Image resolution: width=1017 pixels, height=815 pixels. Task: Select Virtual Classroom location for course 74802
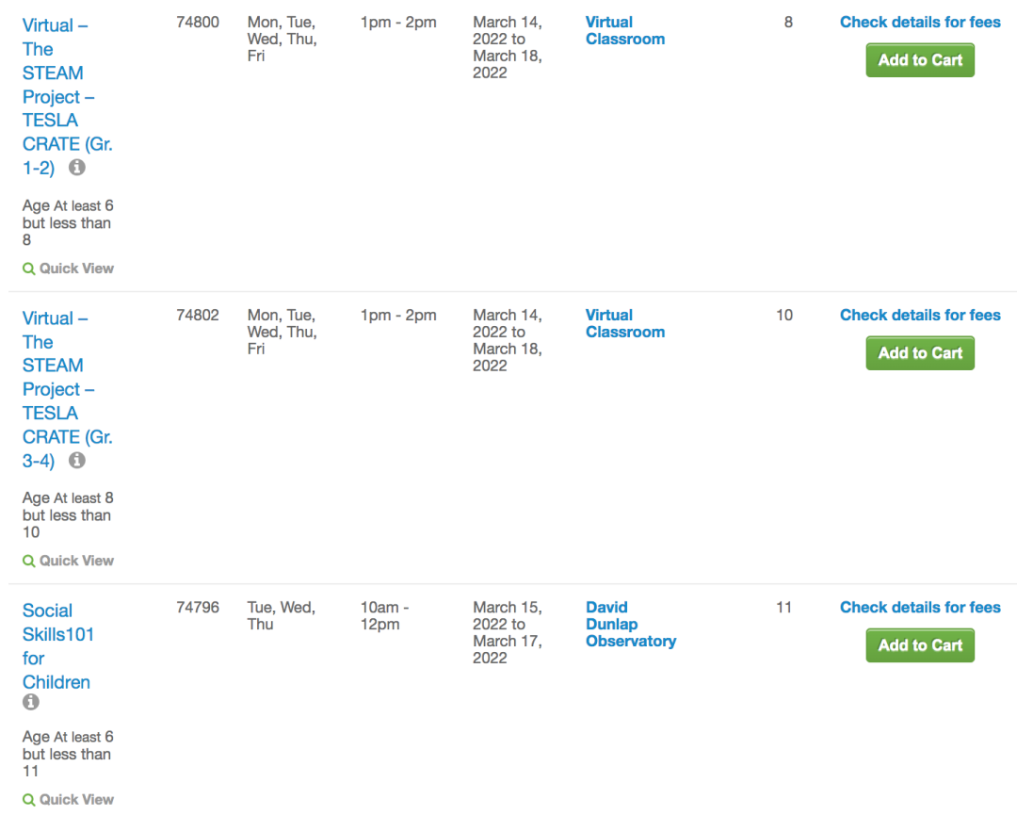pos(624,323)
